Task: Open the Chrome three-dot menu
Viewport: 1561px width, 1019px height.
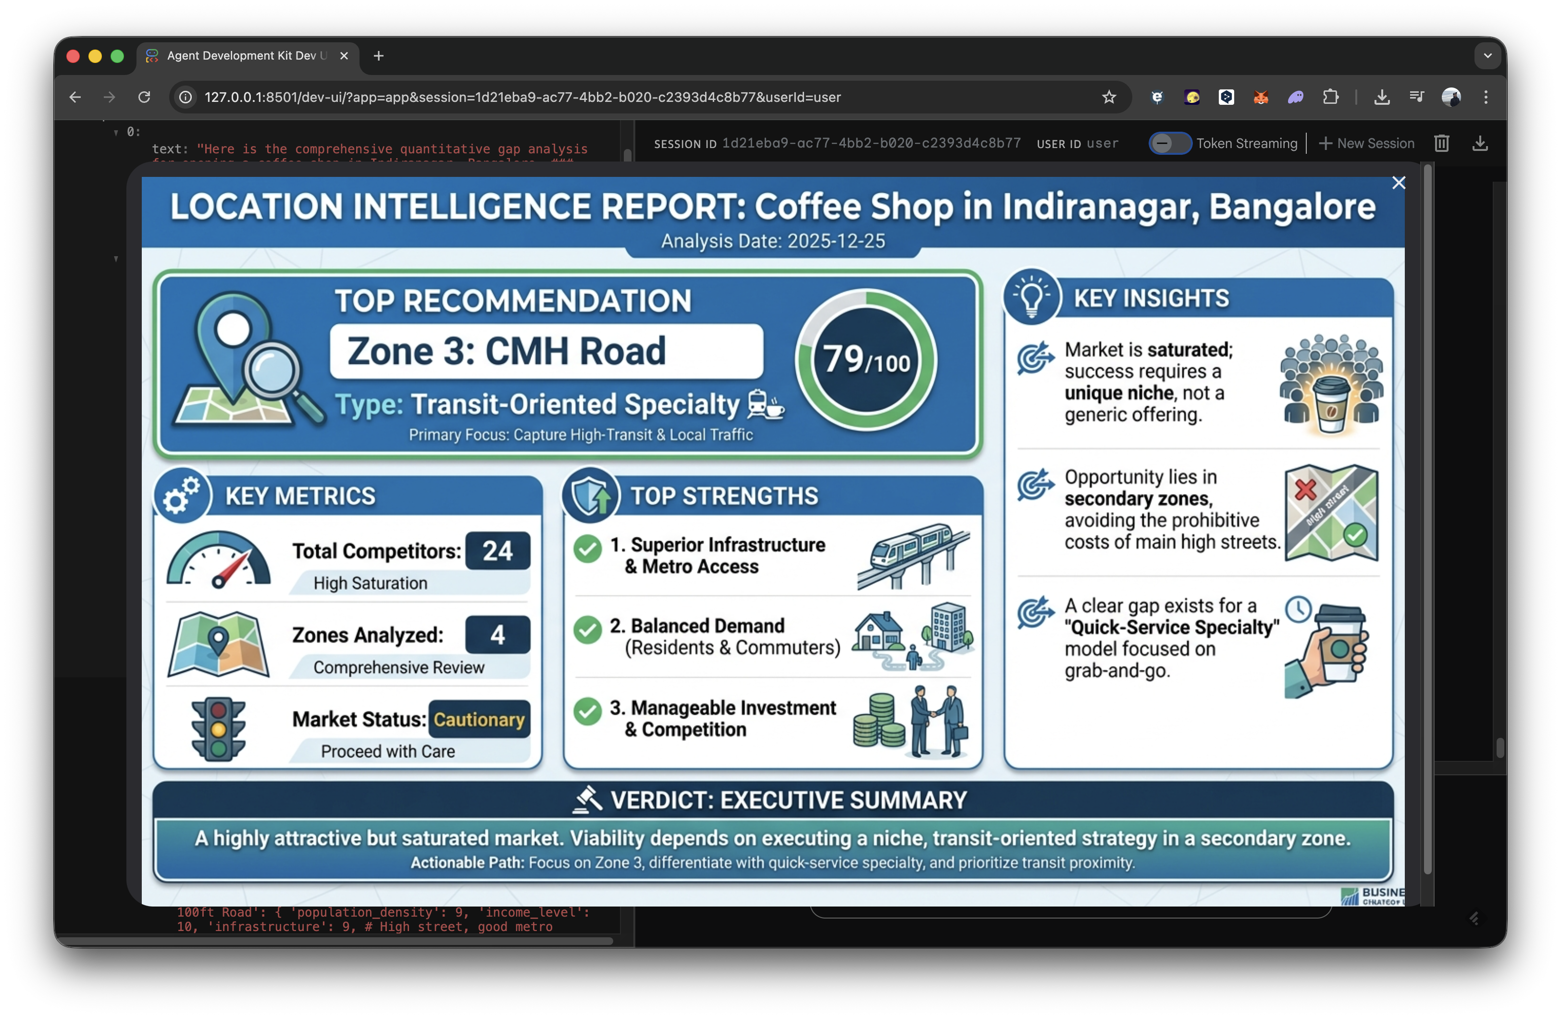Action: tap(1486, 97)
